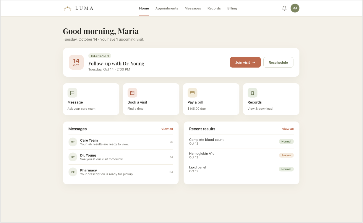View all recent results
Image resolution: width=363 pixels, height=223 pixels.
[x=288, y=129]
